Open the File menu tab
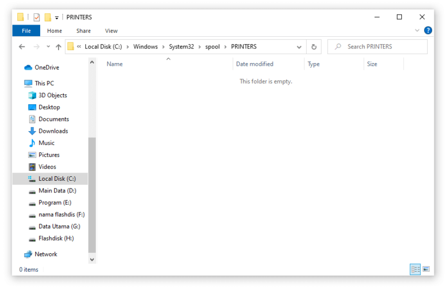446x289 pixels. [26, 31]
